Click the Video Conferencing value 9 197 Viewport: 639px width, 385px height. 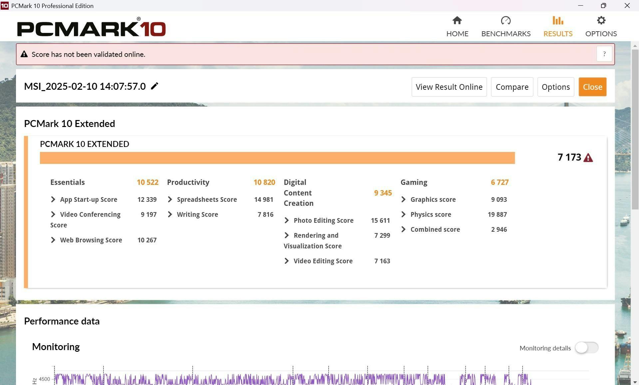tap(149, 214)
